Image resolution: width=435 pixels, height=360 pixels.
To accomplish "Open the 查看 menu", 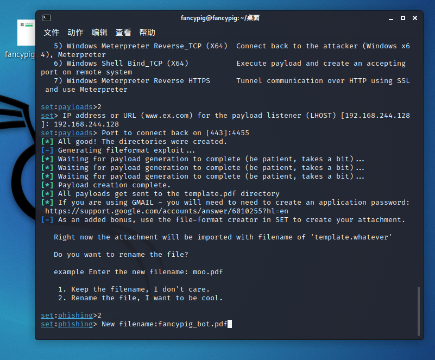I will 123,33.
